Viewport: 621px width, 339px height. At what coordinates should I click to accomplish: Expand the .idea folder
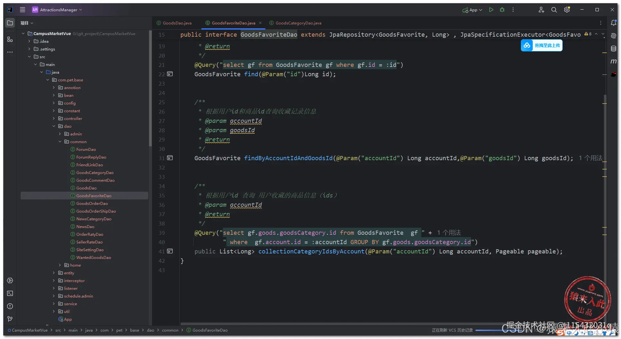29,41
